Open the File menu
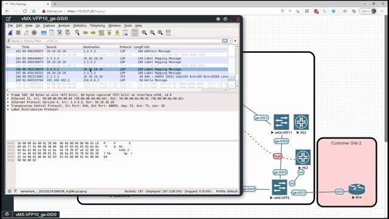This screenshot has height=219, width=389. (x=10, y=26)
